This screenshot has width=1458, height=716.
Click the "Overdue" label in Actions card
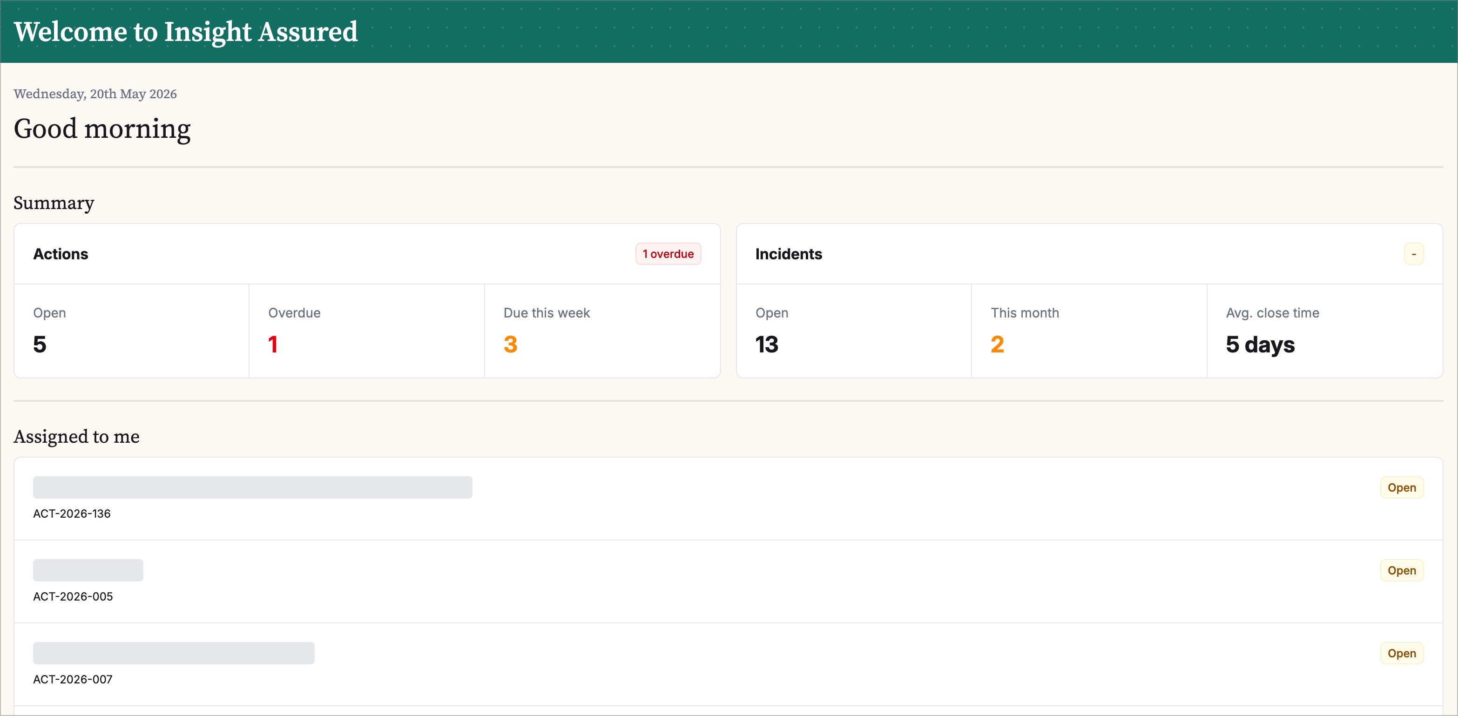294,313
